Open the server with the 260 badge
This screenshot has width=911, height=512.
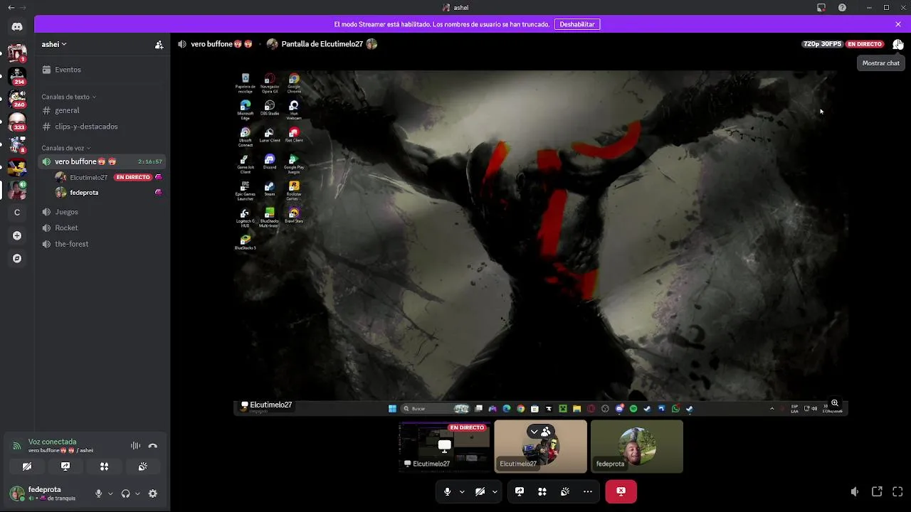pyautogui.click(x=17, y=98)
